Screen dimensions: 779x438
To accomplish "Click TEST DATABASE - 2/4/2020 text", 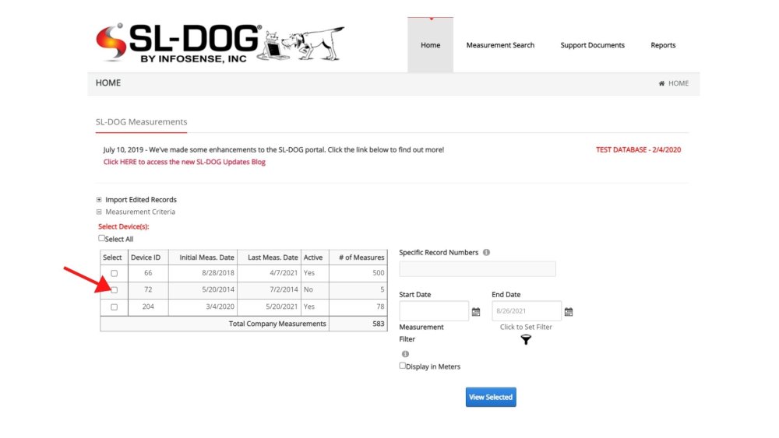I will 639,150.
